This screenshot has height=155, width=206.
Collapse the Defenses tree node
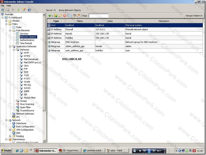click(14, 50)
